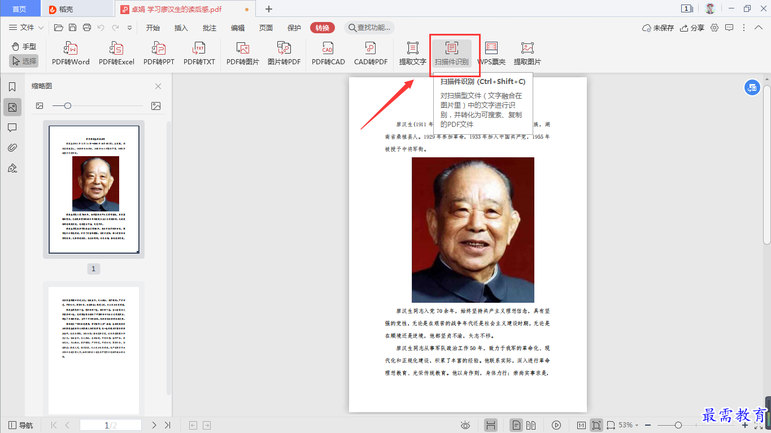Go to first page in status bar
Viewport: 771px width, 433px height.
click(x=54, y=425)
